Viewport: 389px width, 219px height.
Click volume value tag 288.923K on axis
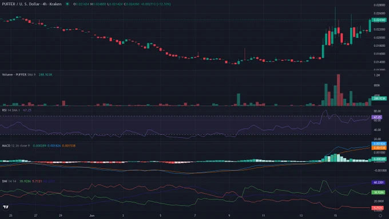[379, 98]
